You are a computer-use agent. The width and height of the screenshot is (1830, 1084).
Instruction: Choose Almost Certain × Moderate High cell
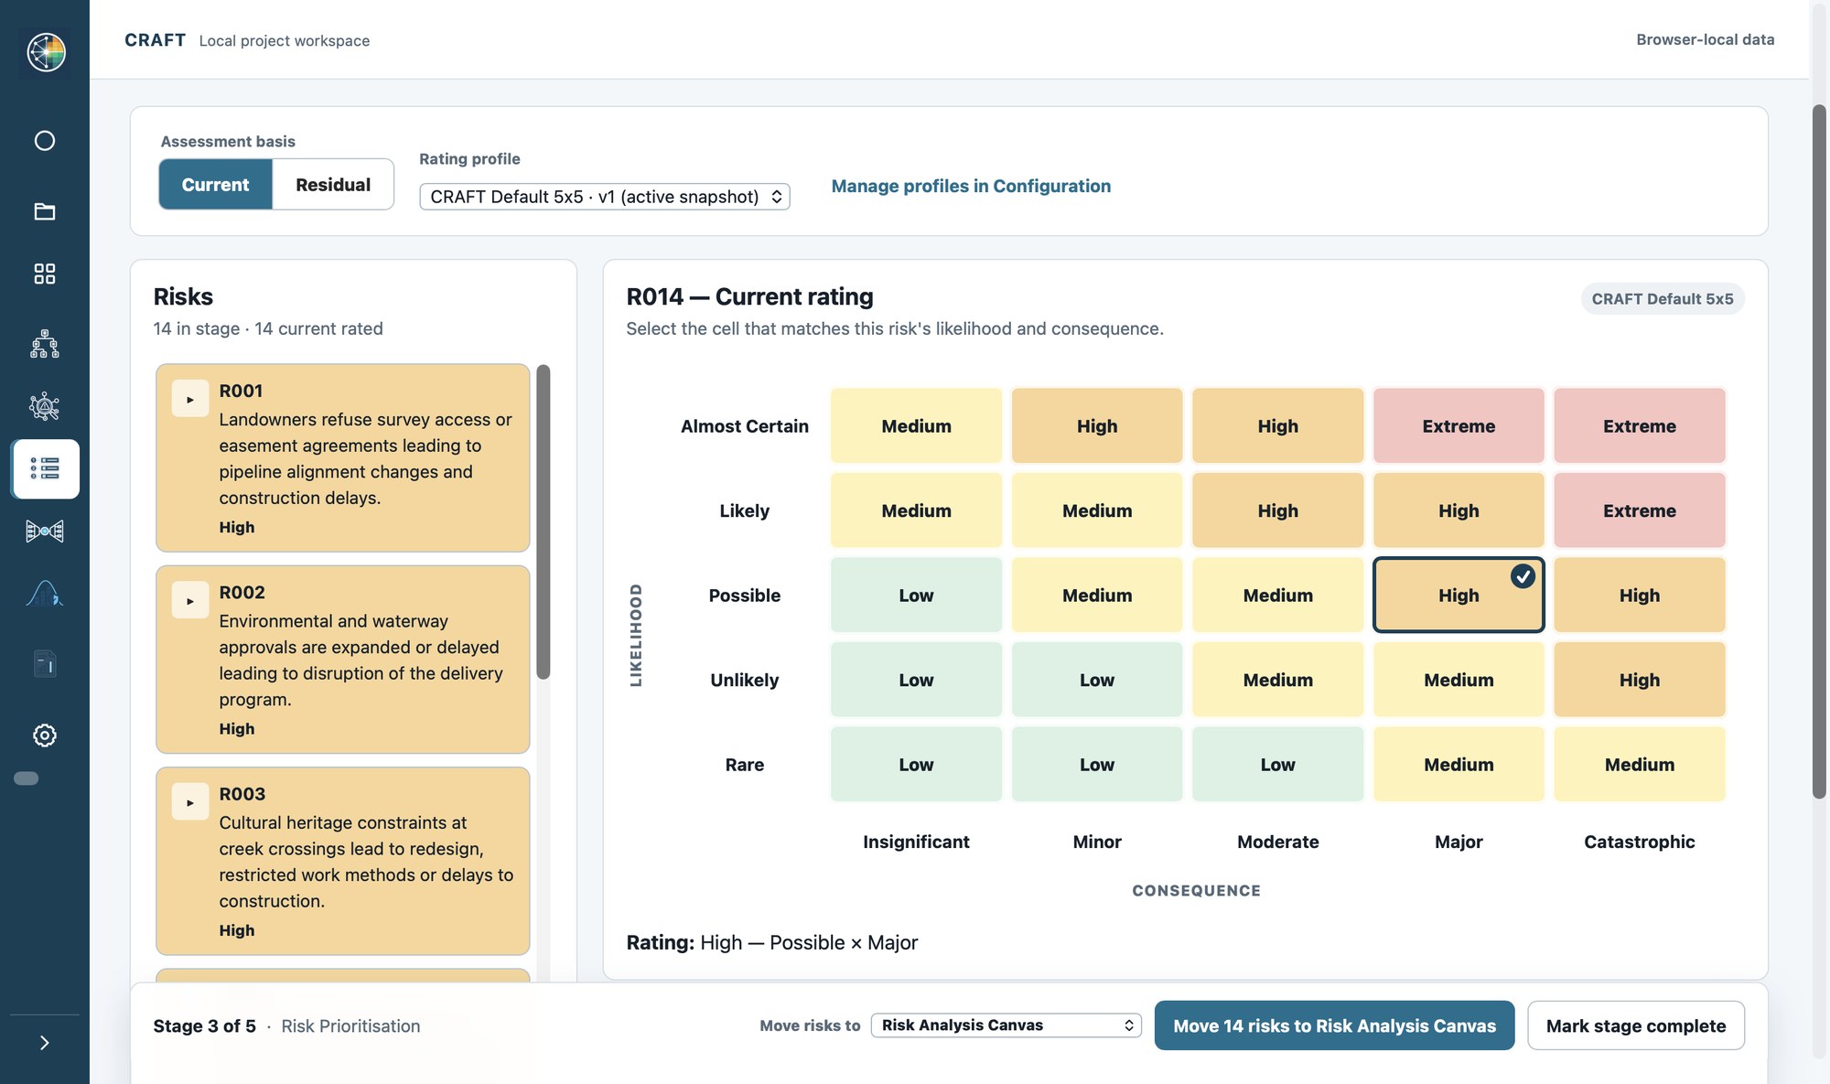click(x=1278, y=425)
